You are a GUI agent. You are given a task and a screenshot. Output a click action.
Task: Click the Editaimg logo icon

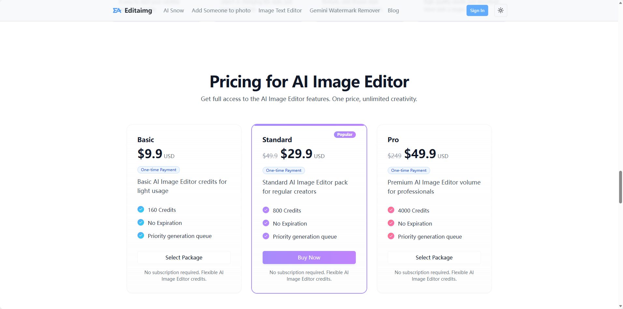[x=117, y=10]
